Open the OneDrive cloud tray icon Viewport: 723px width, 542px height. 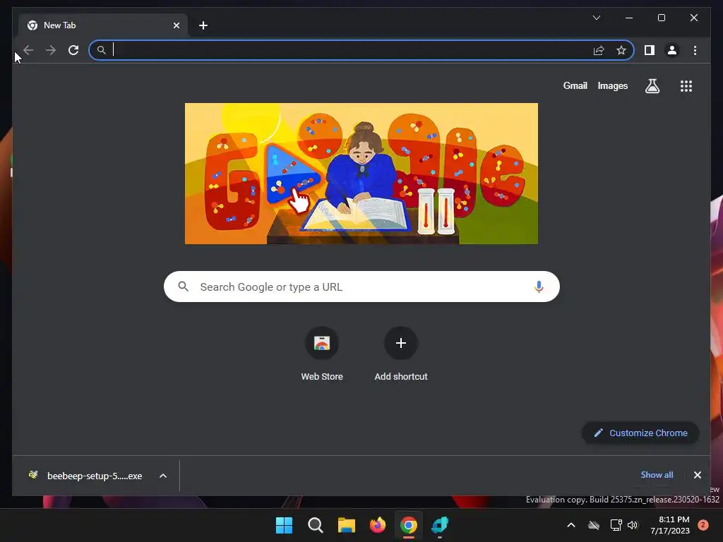(x=593, y=525)
